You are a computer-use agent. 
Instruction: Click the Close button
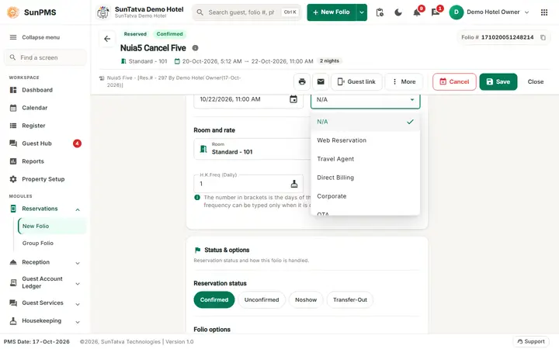(x=536, y=81)
